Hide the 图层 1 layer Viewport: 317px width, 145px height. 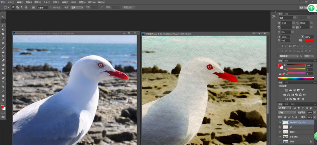pos(280,132)
